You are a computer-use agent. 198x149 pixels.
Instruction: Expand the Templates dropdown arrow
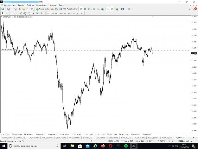click(x=131, y=9)
